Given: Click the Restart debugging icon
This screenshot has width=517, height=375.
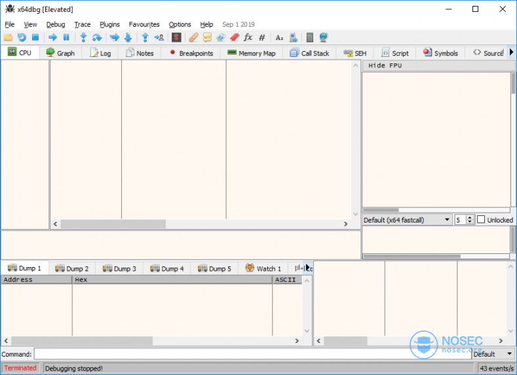Looking at the screenshot, I should click(22, 37).
